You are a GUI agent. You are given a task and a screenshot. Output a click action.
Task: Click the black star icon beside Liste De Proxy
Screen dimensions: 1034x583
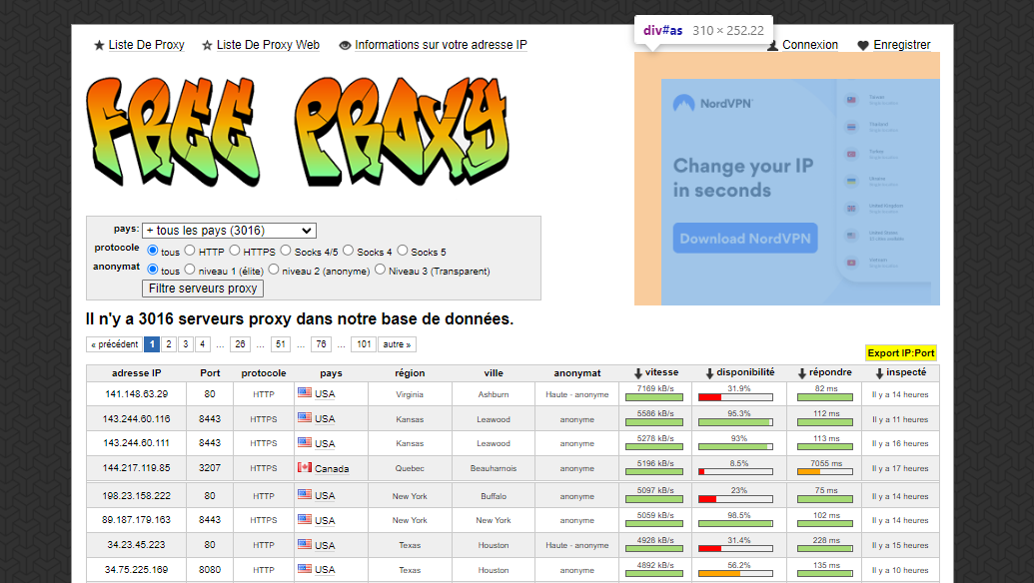point(99,45)
